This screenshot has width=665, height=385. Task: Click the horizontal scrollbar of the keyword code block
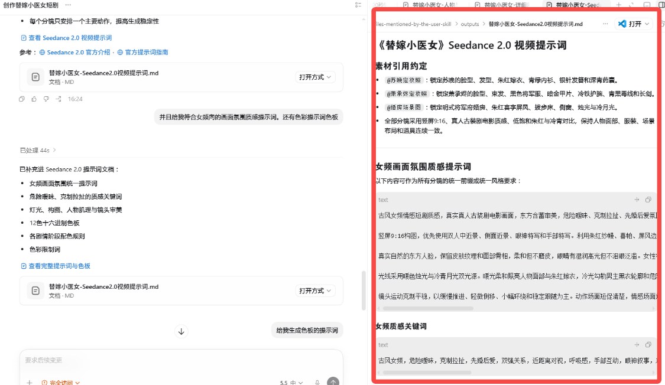point(427,373)
